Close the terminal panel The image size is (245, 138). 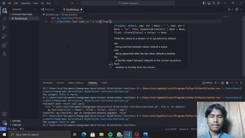(241, 83)
